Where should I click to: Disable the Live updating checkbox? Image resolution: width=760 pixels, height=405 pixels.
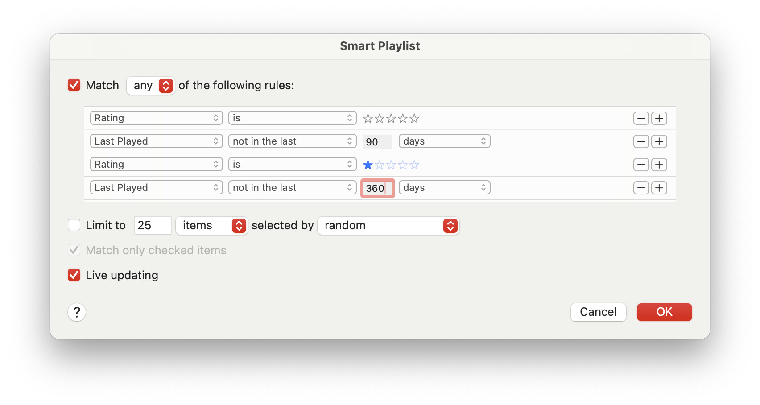pyautogui.click(x=74, y=275)
